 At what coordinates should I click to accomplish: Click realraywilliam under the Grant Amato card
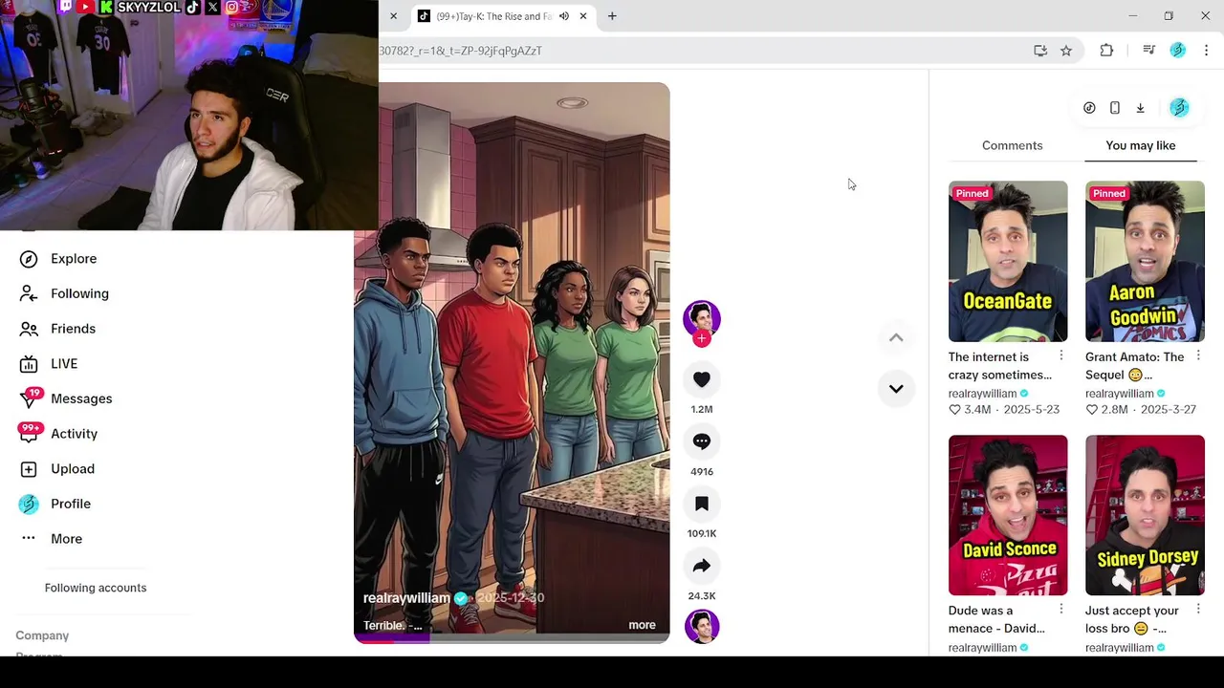(1119, 394)
